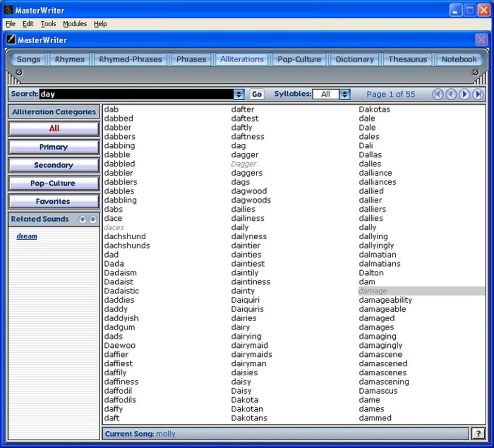Open the search history dropdown arrow
This screenshot has height=448, width=494.
click(239, 94)
